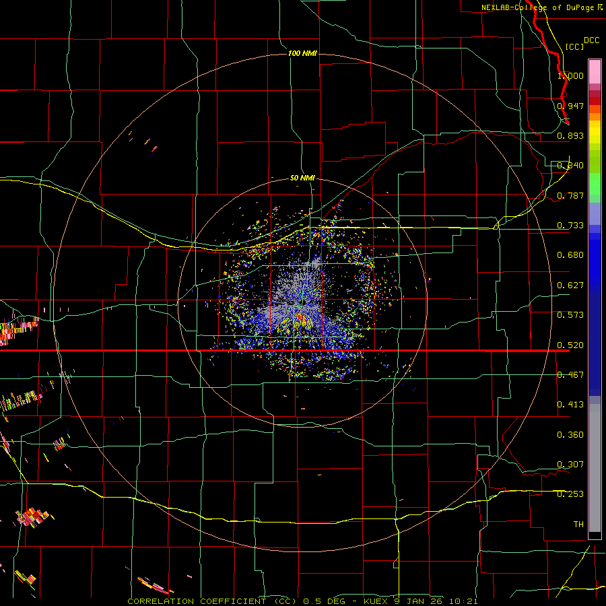
Task: Select the 0.467 scale value
Action: point(570,375)
